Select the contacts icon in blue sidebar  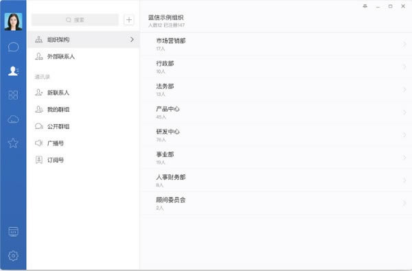coord(13,71)
